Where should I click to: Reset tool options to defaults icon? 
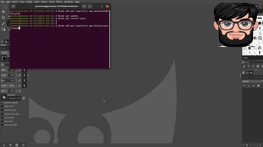23,145
